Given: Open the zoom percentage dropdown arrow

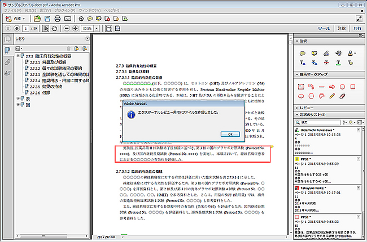Looking at the screenshot, I should (97, 29).
